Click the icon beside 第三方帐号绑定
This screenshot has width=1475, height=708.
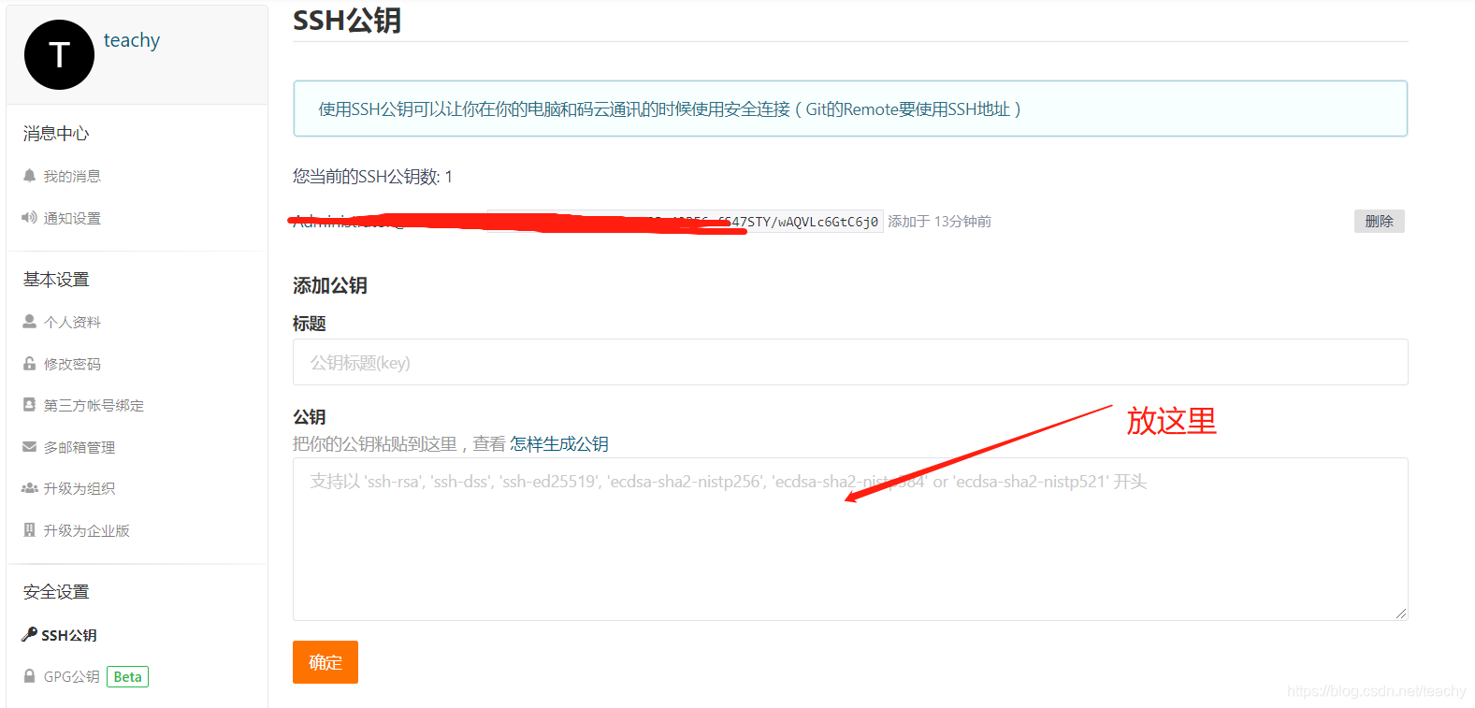click(29, 405)
